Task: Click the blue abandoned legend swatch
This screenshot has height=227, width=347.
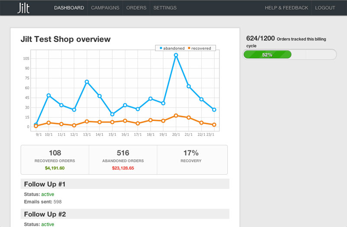Action: coord(161,48)
